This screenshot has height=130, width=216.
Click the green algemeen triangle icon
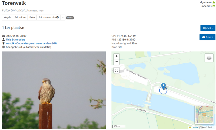(214, 2)
